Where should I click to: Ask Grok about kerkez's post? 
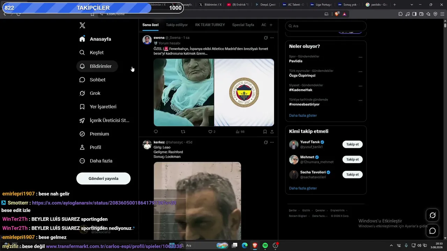pyautogui.click(x=266, y=142)
